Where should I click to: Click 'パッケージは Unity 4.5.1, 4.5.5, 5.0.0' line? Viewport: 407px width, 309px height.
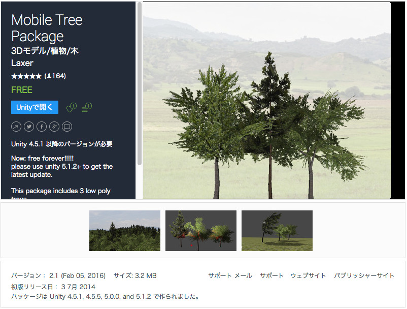(105, 296)
